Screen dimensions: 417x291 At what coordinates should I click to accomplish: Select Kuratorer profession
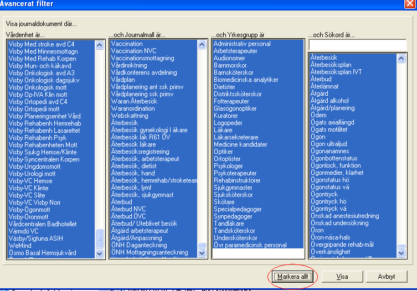pos(226,115)
